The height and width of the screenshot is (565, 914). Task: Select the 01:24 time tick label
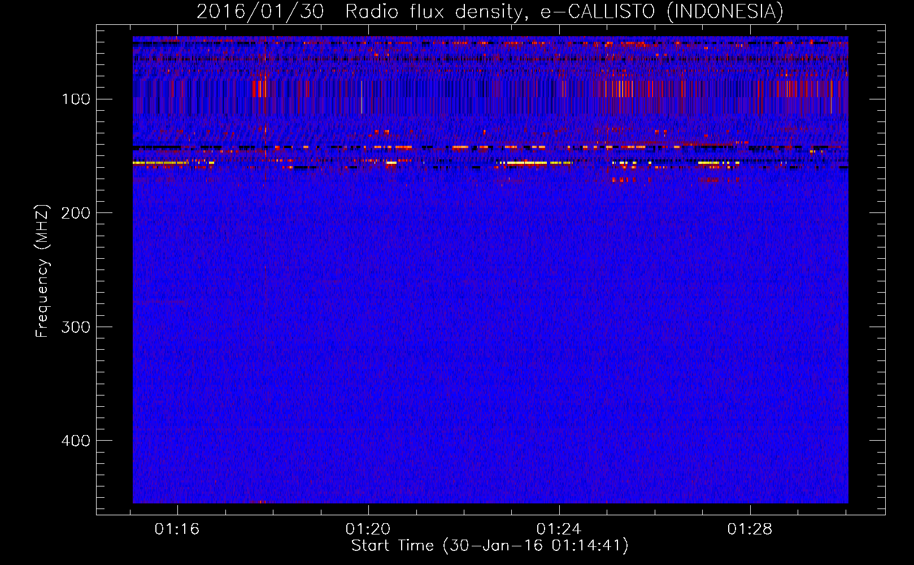(559, 529)
